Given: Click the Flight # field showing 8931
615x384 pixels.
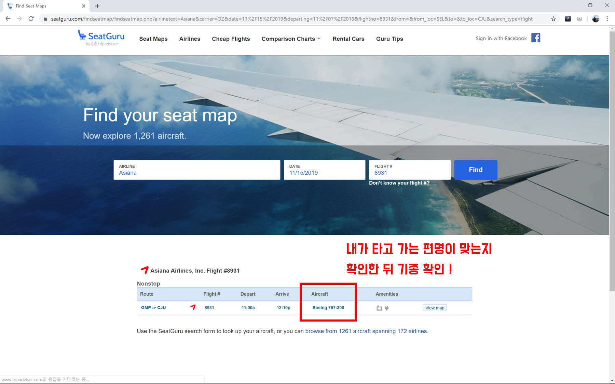Looking at the screenshot, I should click(410, 170).
